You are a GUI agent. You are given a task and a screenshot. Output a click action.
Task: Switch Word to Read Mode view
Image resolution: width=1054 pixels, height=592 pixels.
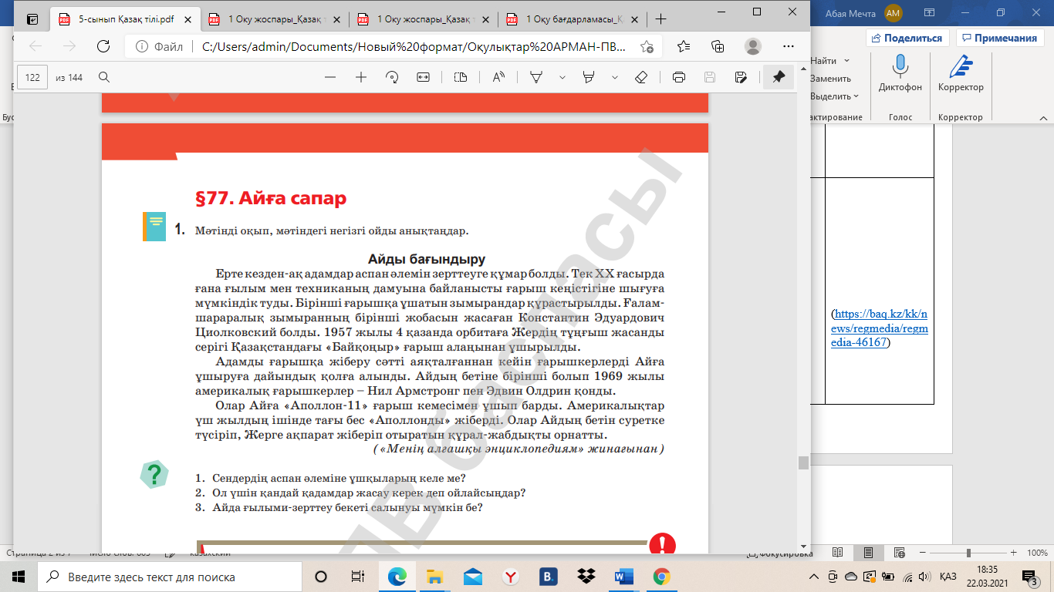838,553
